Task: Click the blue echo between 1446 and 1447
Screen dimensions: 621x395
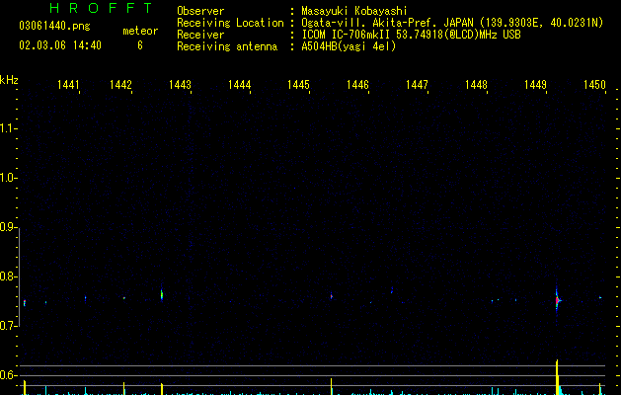Action: pyautogui.click(x=392, y=290)
